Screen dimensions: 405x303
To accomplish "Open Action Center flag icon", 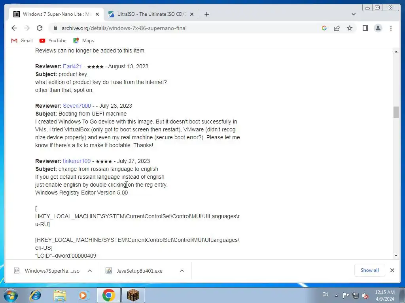I will (346, 296).
